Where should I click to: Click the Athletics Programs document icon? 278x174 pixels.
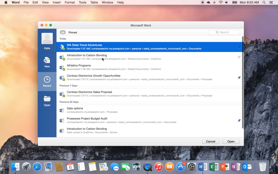62,67
